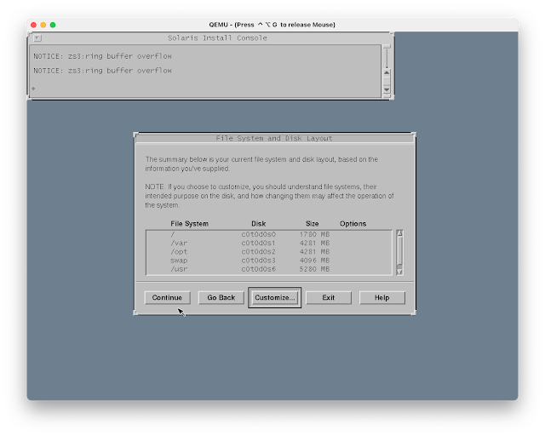Click disk c0t0d0s0 entry
Image resolution: width=545 pixels, height=436 pixels.
click(259, 234)
